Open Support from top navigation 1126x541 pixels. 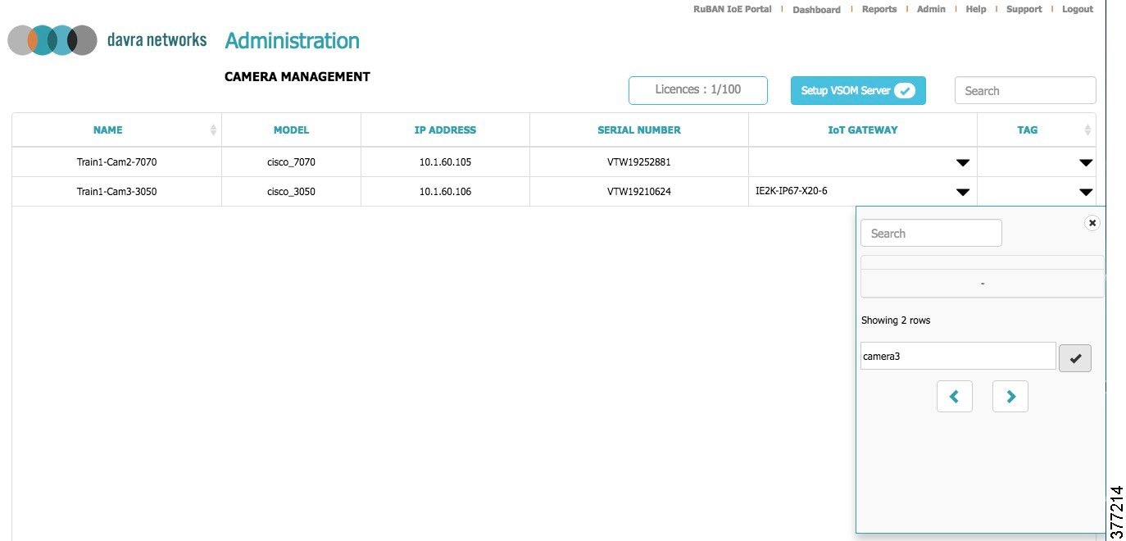1024,9
